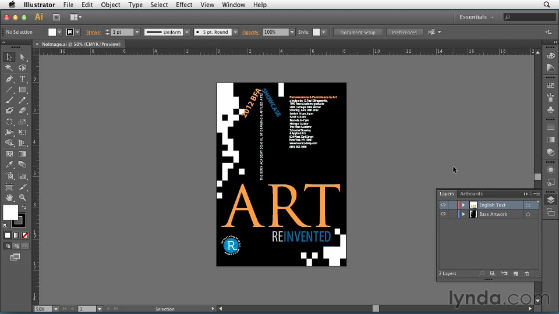Switch to the Artboards tab

(471, 194)
